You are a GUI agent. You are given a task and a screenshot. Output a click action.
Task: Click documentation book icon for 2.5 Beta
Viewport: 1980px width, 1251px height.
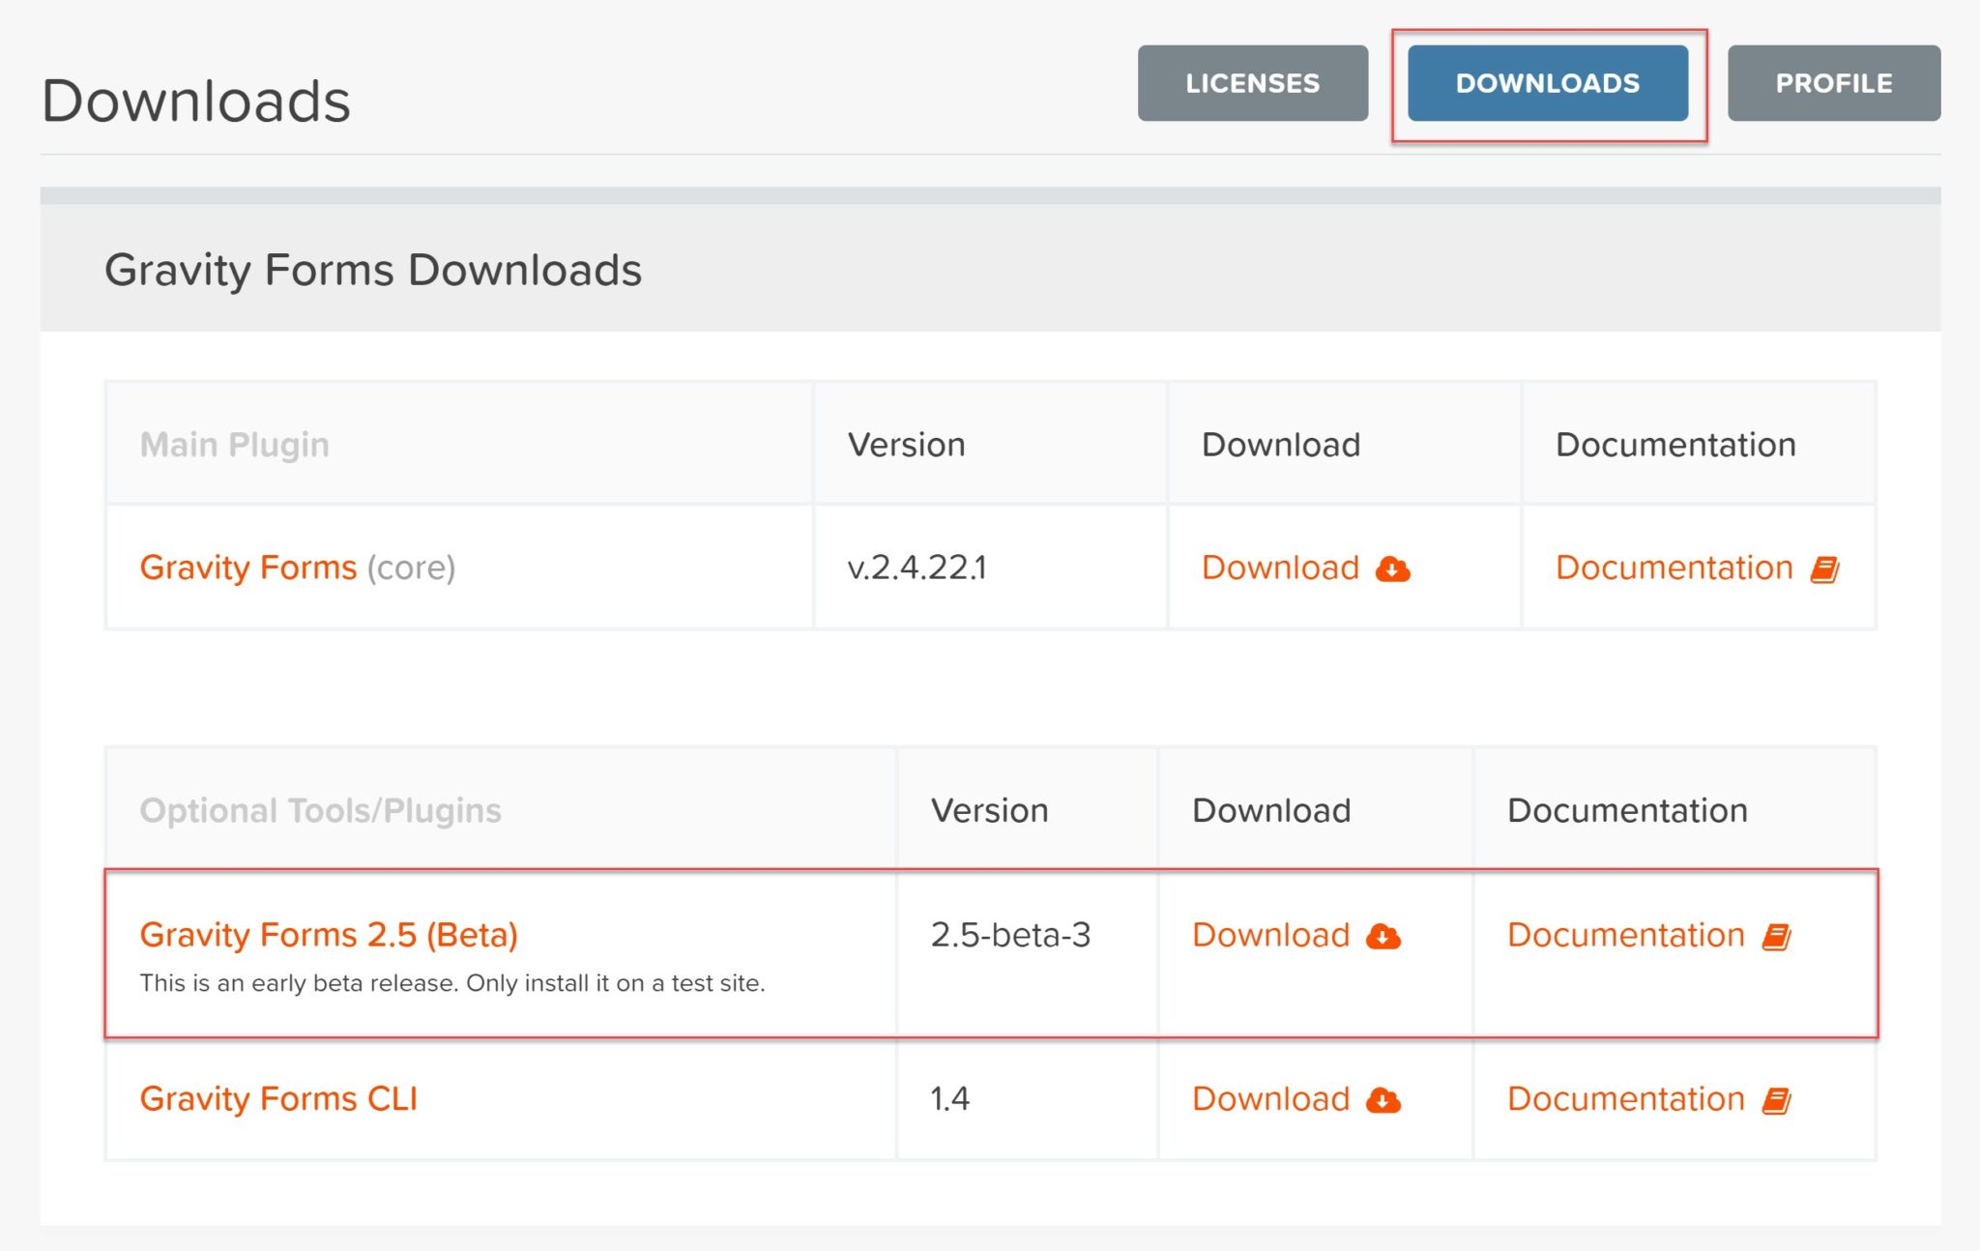[1777, 936]
